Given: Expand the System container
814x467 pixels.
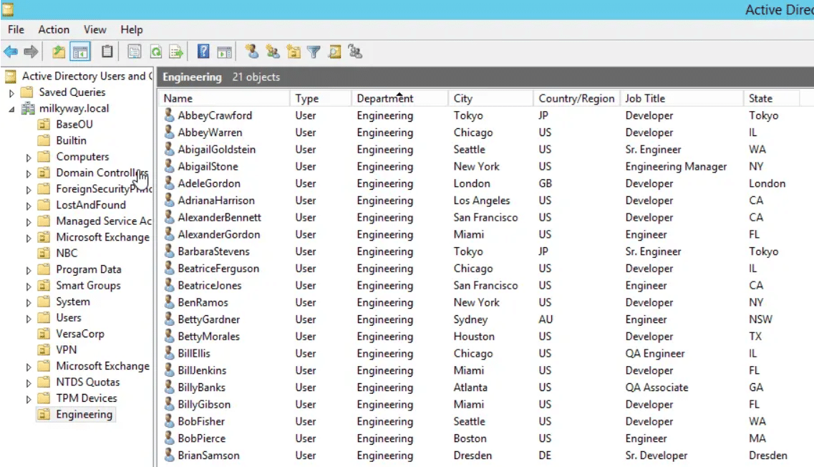Looking at the screenshot, I should tap(29, 302).
